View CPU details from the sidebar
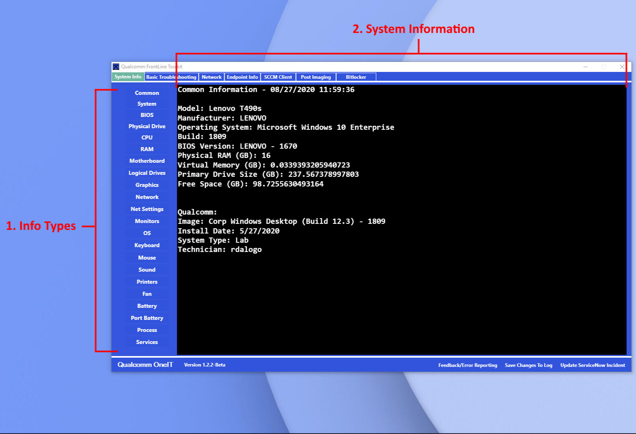 click(x=147, y=137)
